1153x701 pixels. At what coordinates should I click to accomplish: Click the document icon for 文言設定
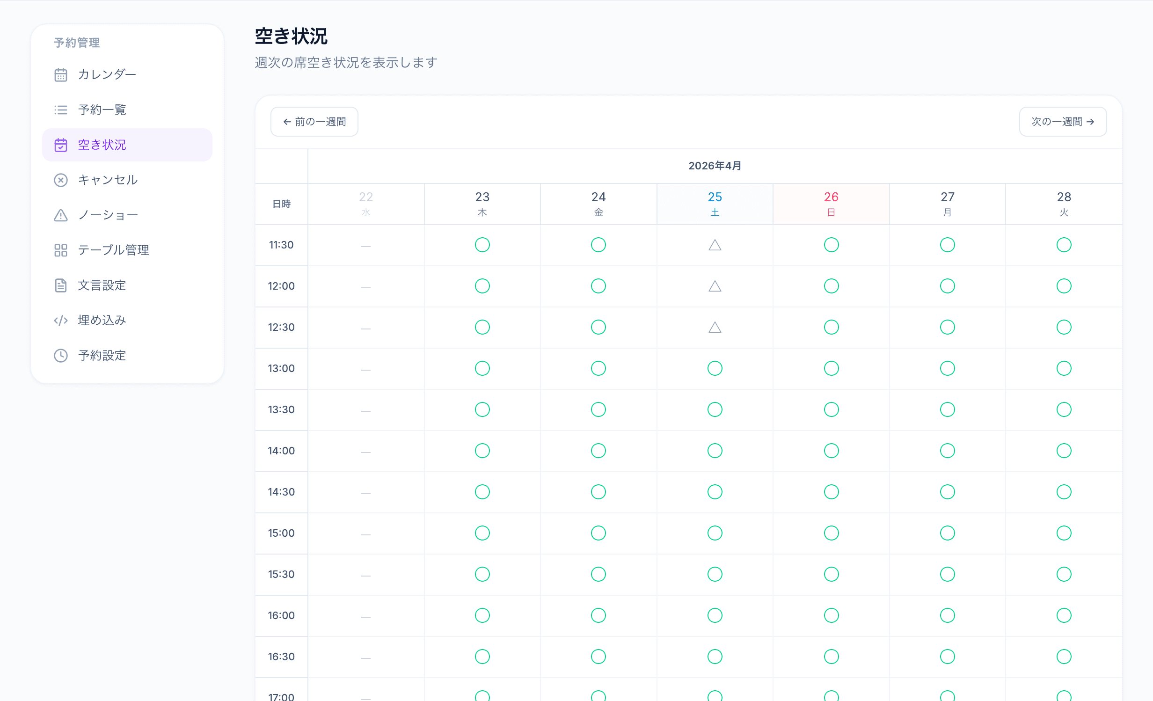click(x=61, y=285)
